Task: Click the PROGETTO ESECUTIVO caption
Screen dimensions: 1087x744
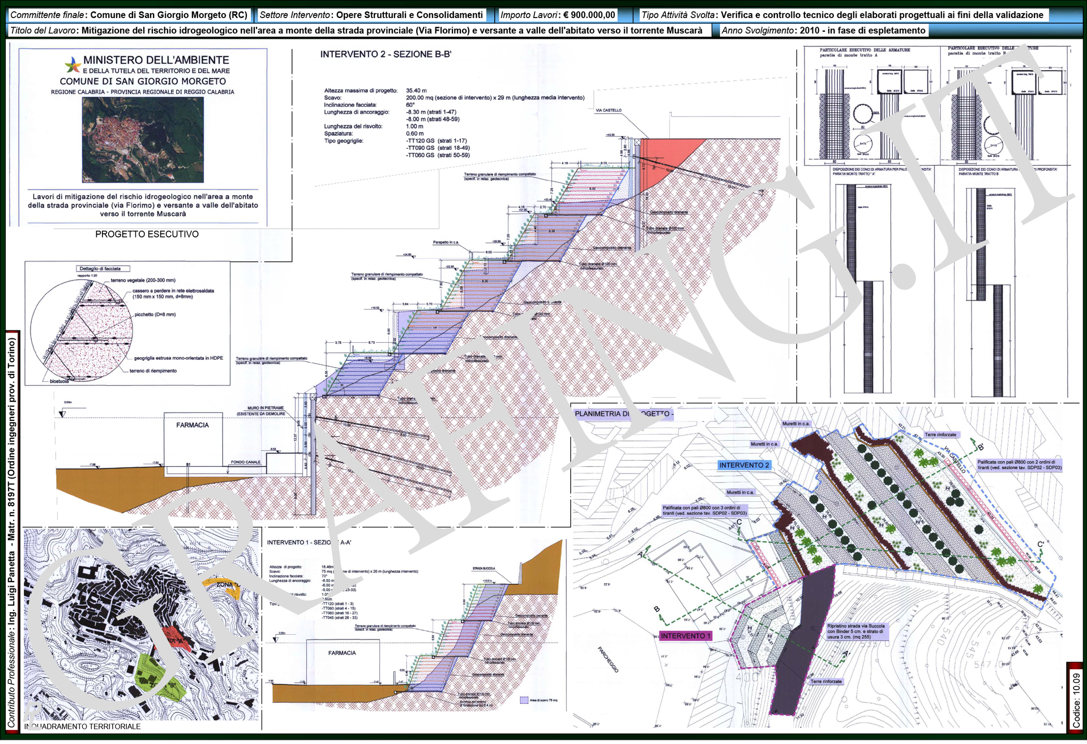Action: click(147, 234)
